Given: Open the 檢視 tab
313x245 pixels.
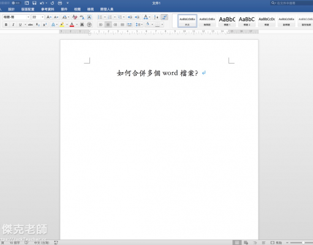Looking at the screenshot, I should point(91,9).
